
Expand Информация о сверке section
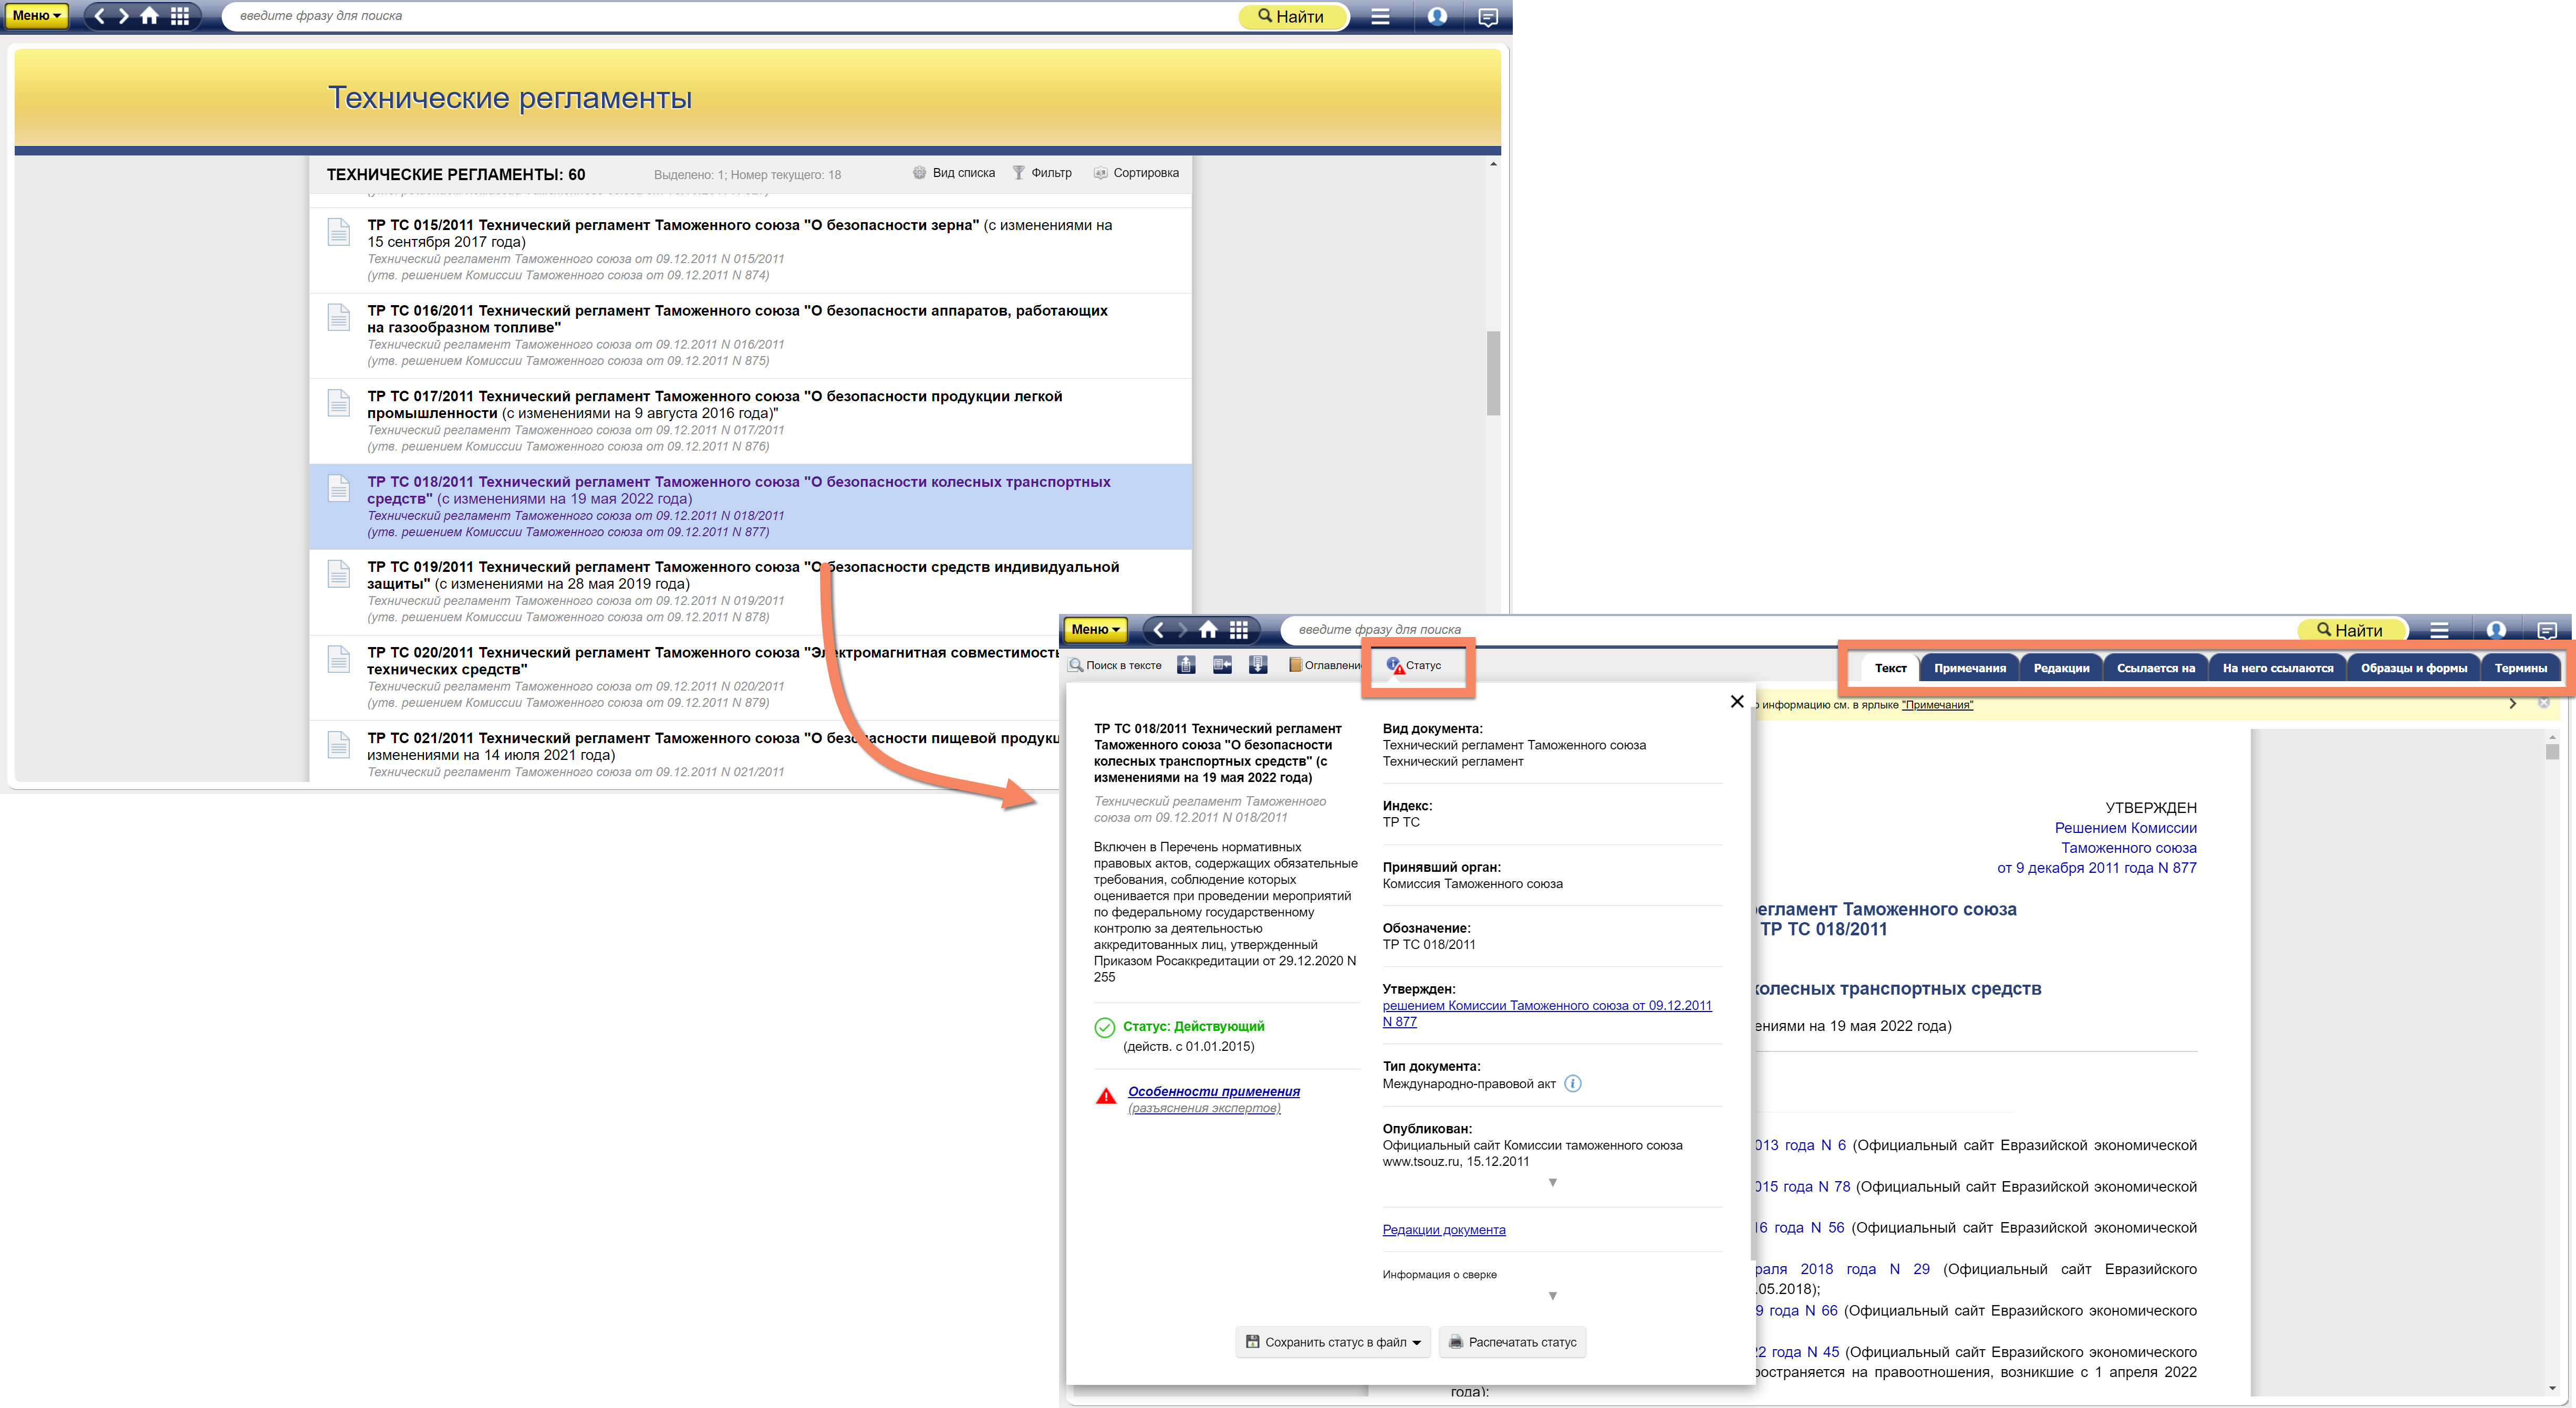coord(1552,1296)
